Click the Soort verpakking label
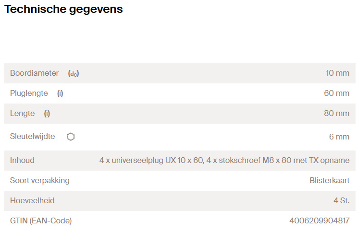 point(40,180)
